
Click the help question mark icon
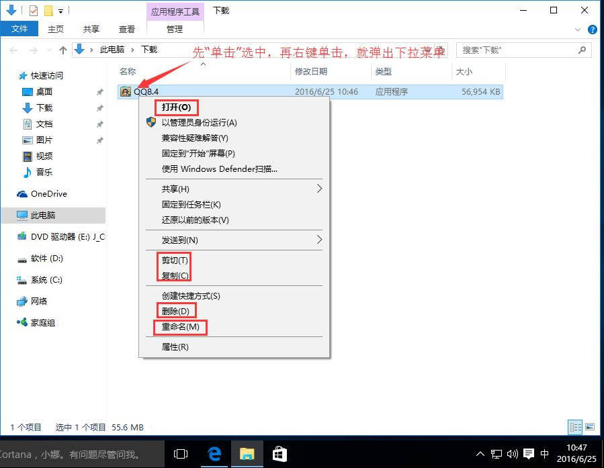point(592,30)
